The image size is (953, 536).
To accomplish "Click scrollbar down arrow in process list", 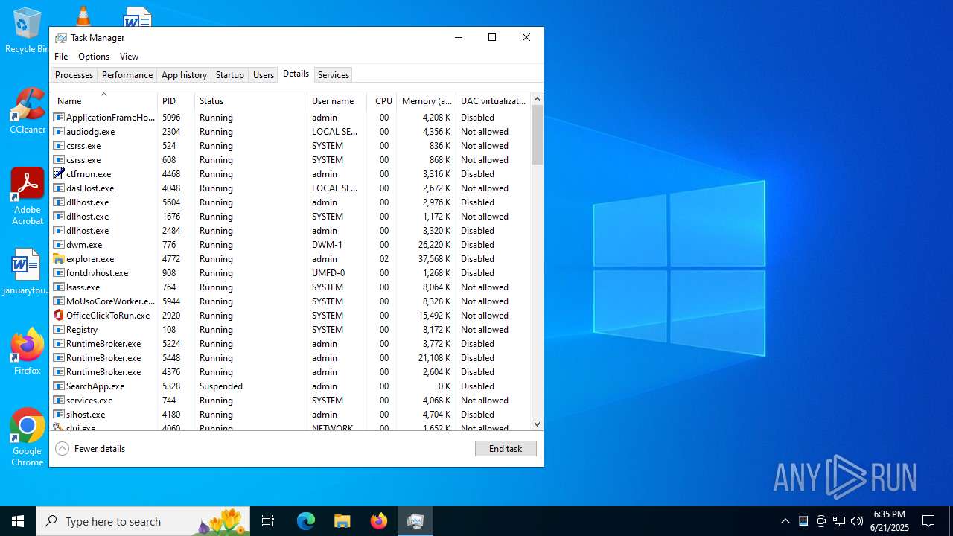I will (x=537, y=424).
